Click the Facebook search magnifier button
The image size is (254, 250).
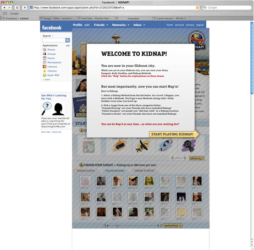click(68, 40)
